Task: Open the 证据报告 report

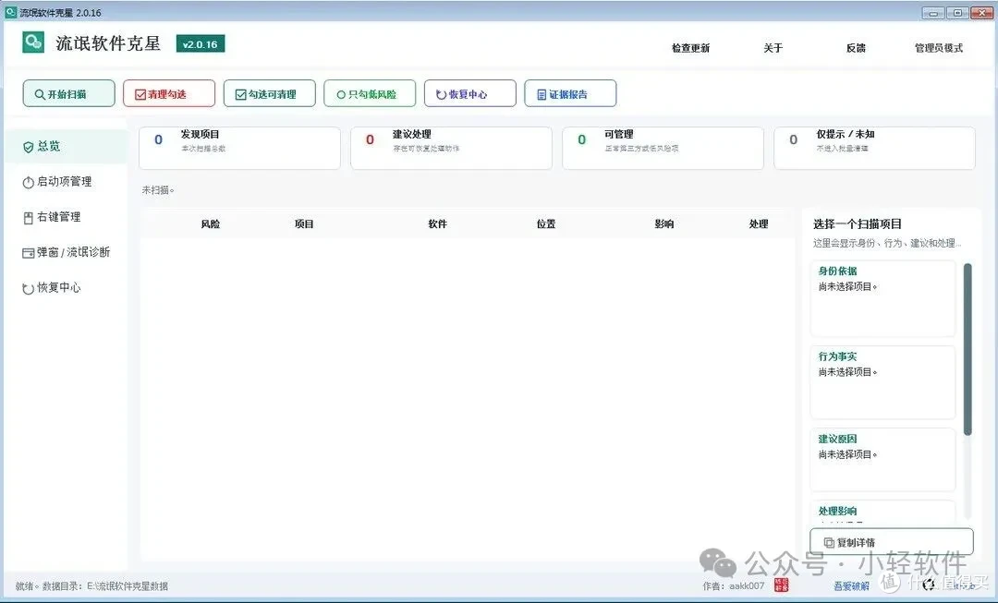Action: [570, 93]
